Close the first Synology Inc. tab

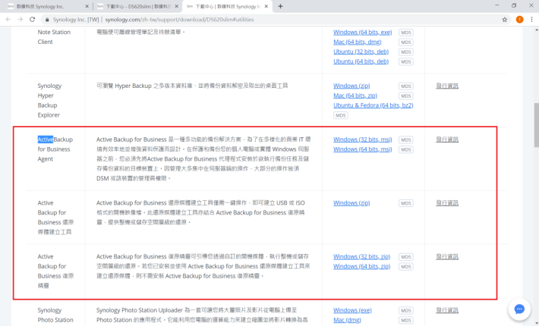click(x=87, y=6)
